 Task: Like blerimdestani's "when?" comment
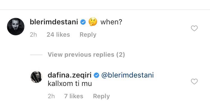tap(194, 28)
